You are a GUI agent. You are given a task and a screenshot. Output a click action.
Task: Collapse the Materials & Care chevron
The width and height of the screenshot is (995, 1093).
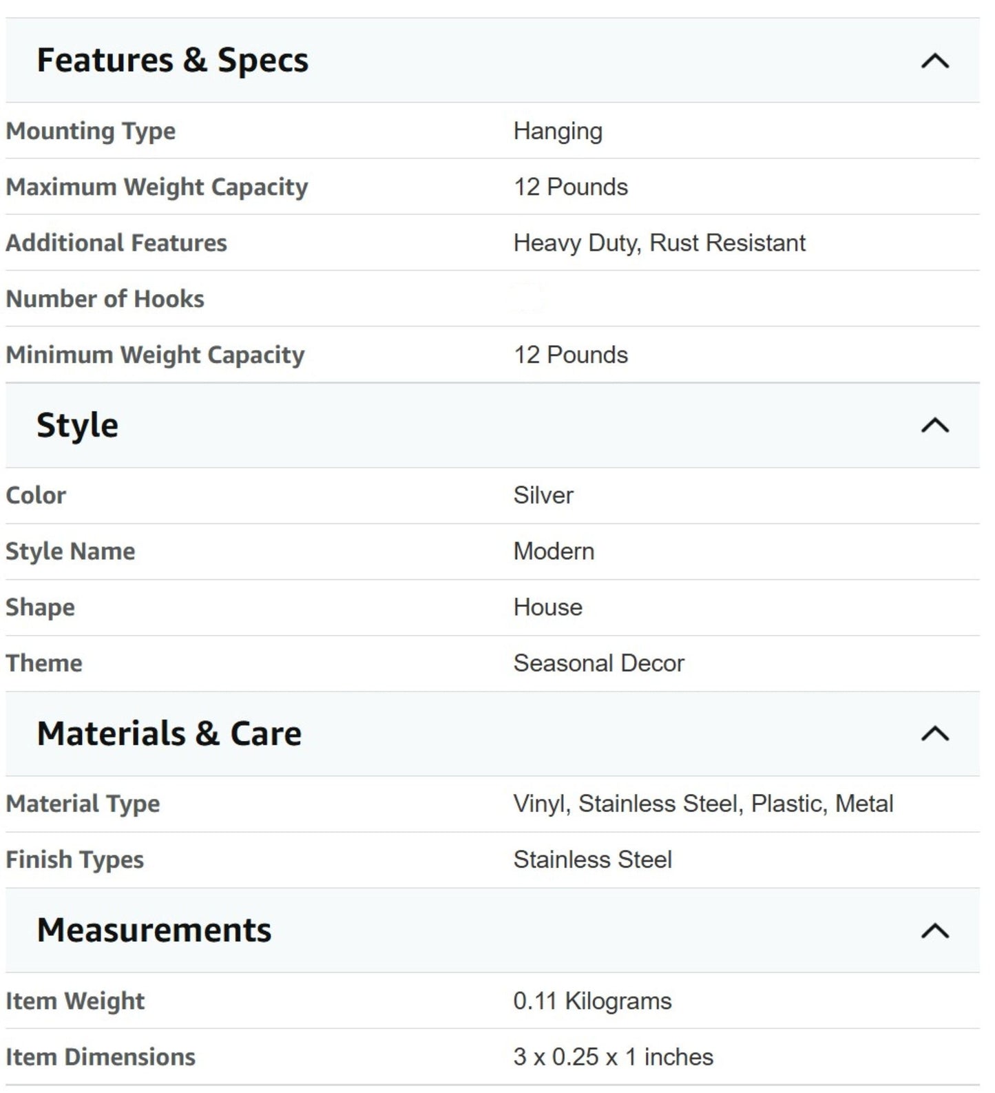pyautogui.click(x=934, y=734)
